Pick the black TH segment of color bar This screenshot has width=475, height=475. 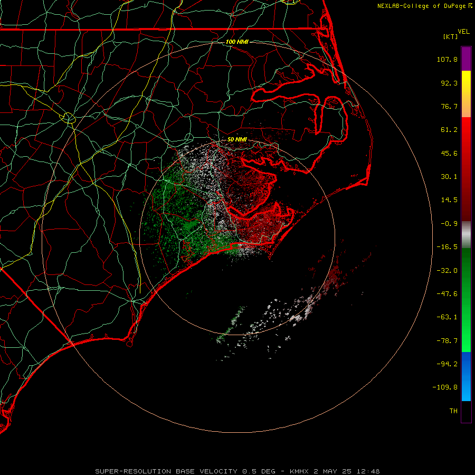466,411
